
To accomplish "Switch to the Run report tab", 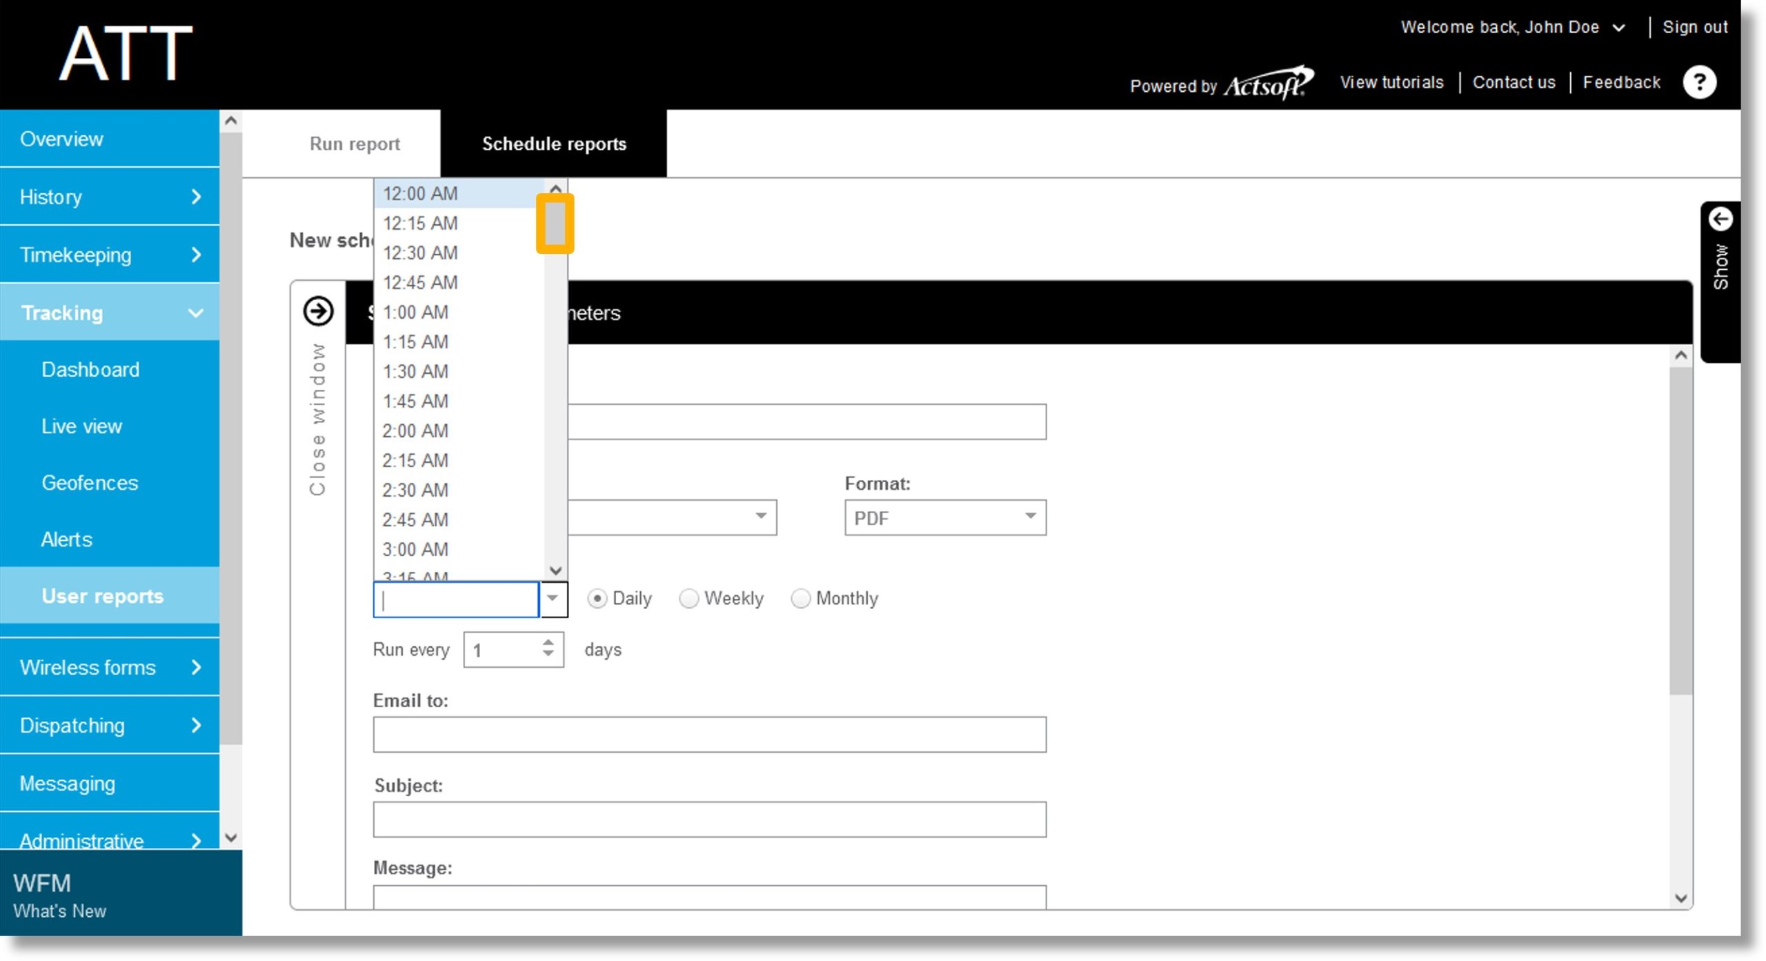I will tap(354, 143).
